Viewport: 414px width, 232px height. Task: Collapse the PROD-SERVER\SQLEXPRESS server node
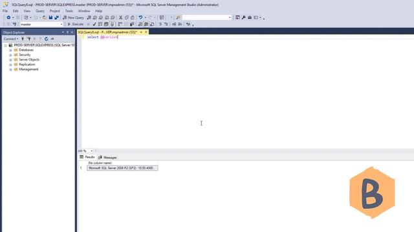click(6, 45)
